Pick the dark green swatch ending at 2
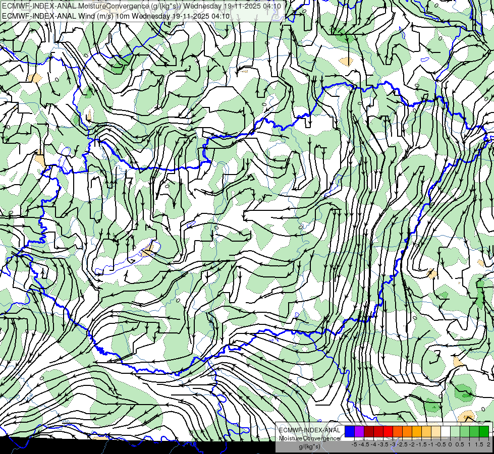The width and height of the screenshot is (494, 454). [484, 431]
